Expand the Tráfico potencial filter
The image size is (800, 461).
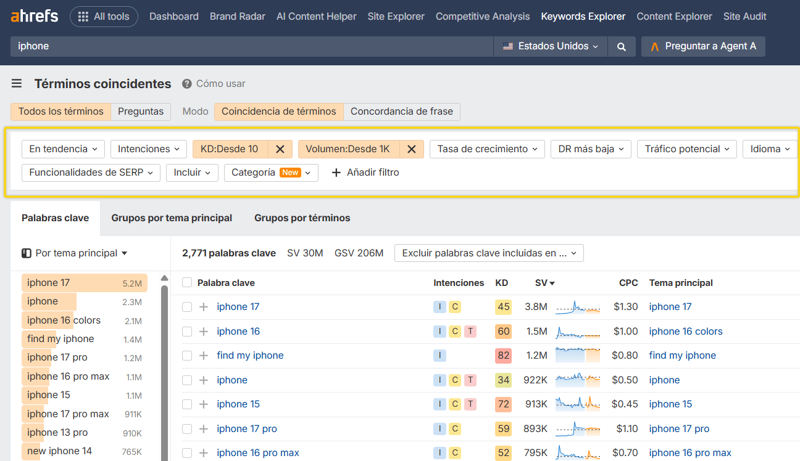[687, 149]
